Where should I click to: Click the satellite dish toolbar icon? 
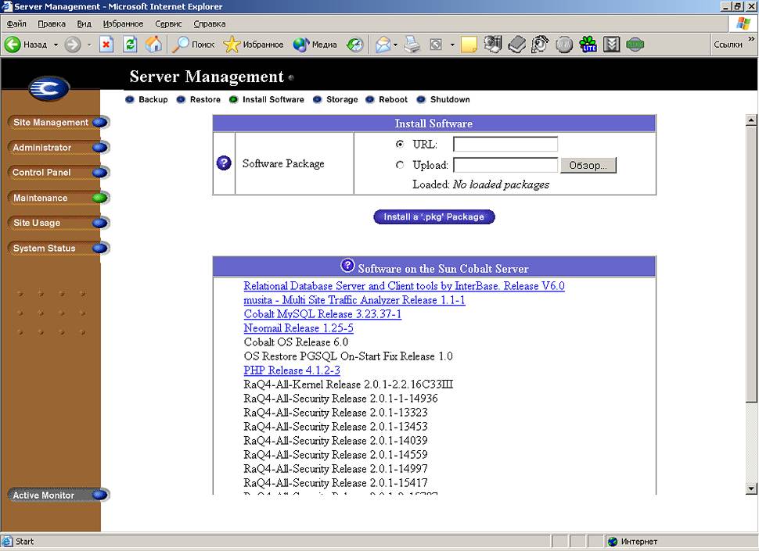click(x=540, y=45)
